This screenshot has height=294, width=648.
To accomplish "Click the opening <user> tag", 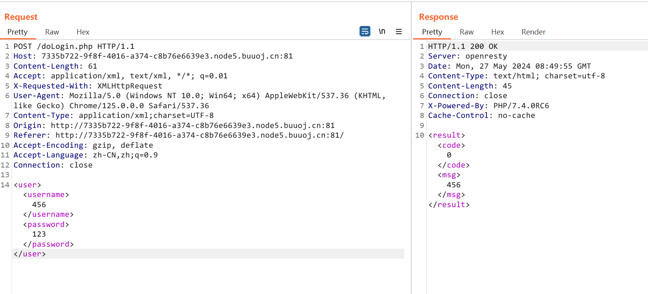I will (x=27, y=185).
